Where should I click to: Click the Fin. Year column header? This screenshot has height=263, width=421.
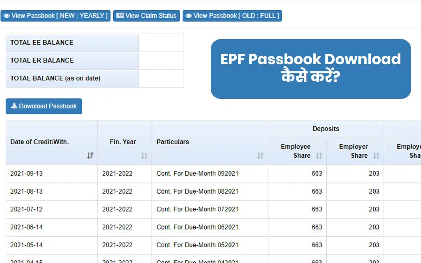125,142
